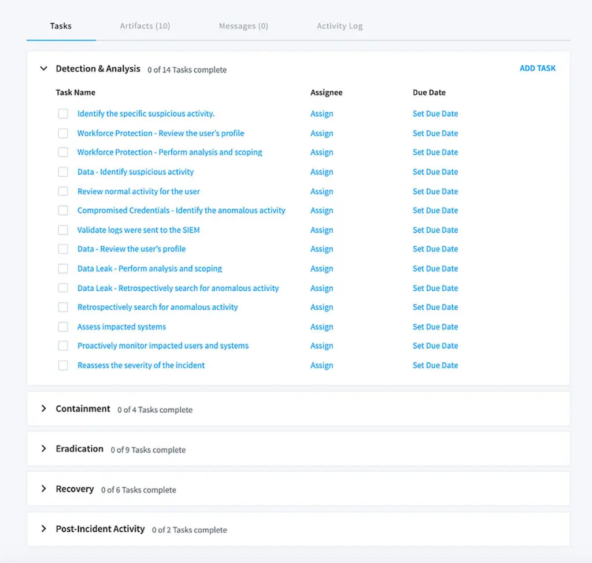Open the Messages tab
The height and width of the screenshot is (563, 592).
pos(243,26)
